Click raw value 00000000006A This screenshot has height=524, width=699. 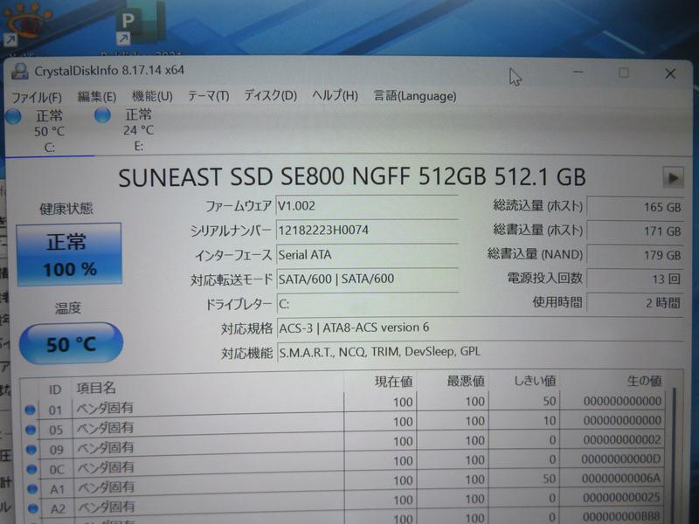620,478
